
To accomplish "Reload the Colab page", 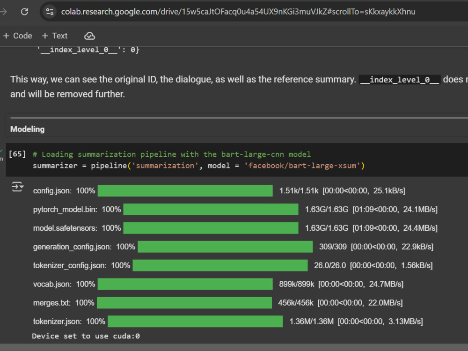I will click(24, 12).
